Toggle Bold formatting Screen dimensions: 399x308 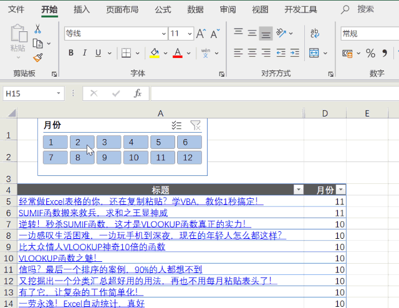[71, 53]
